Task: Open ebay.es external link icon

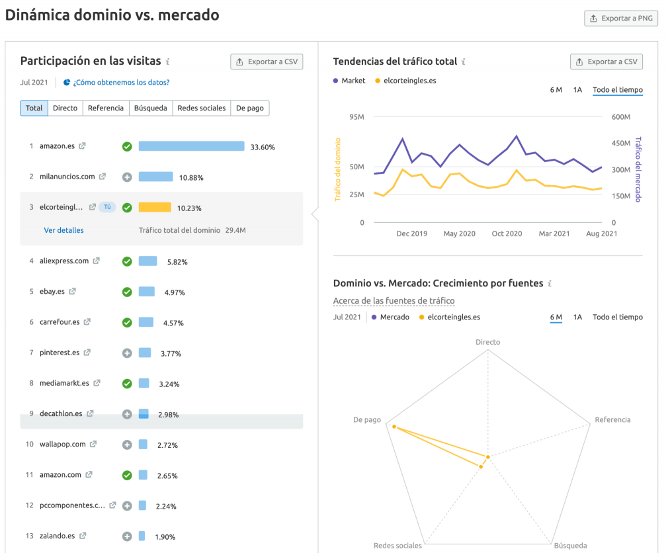Action: (x=73, y=292)
